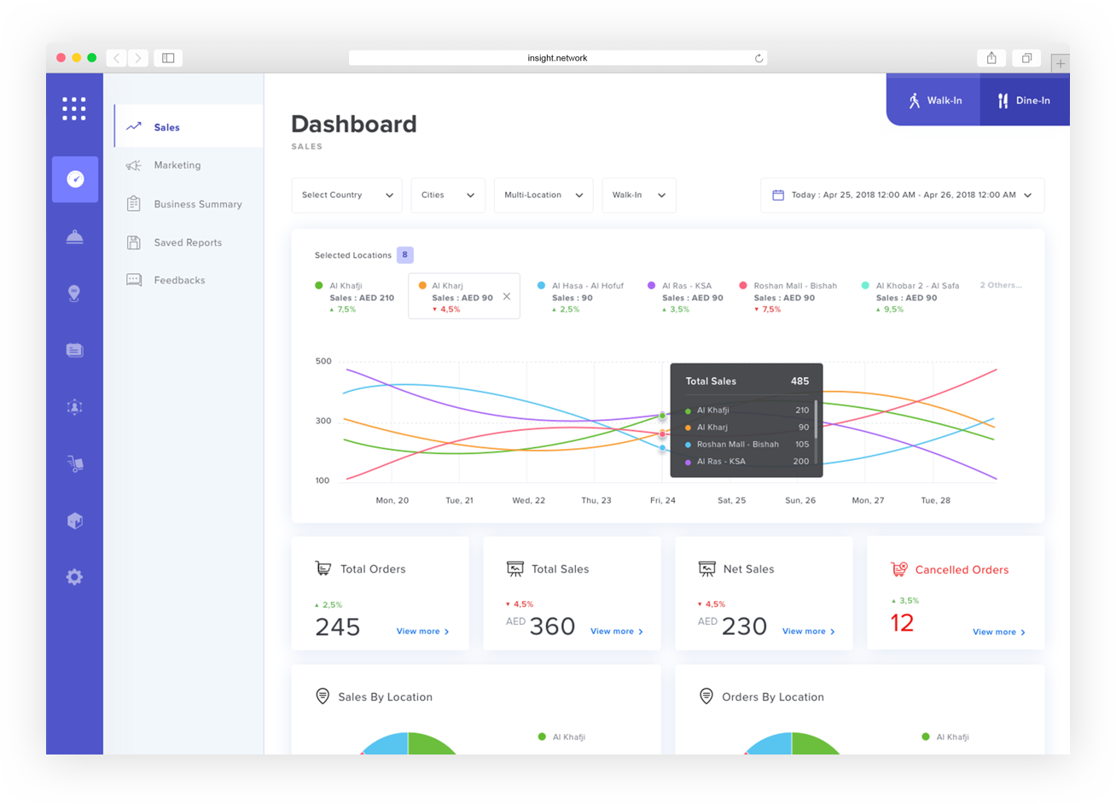Click the Marketing megaphone icon
Viewport: 1116px width, 804px height.
134,166
